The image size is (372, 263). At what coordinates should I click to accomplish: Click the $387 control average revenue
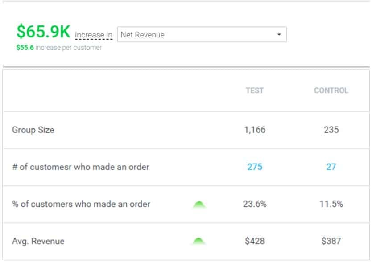click(331, 241)
